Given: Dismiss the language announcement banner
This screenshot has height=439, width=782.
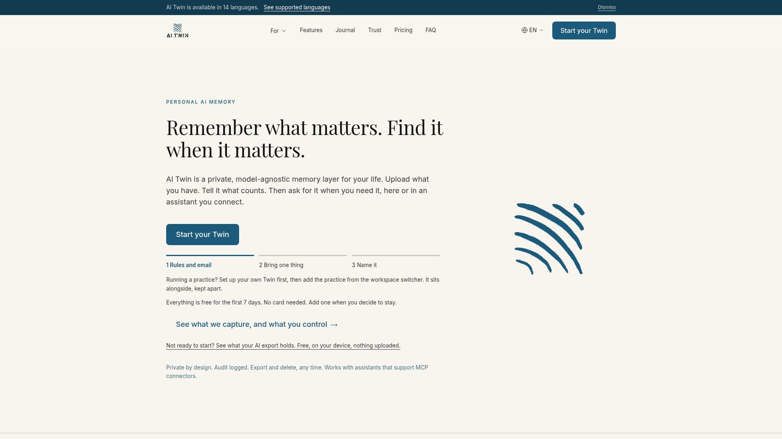Looking at the screenshot, I should click(x=607, y=7).
